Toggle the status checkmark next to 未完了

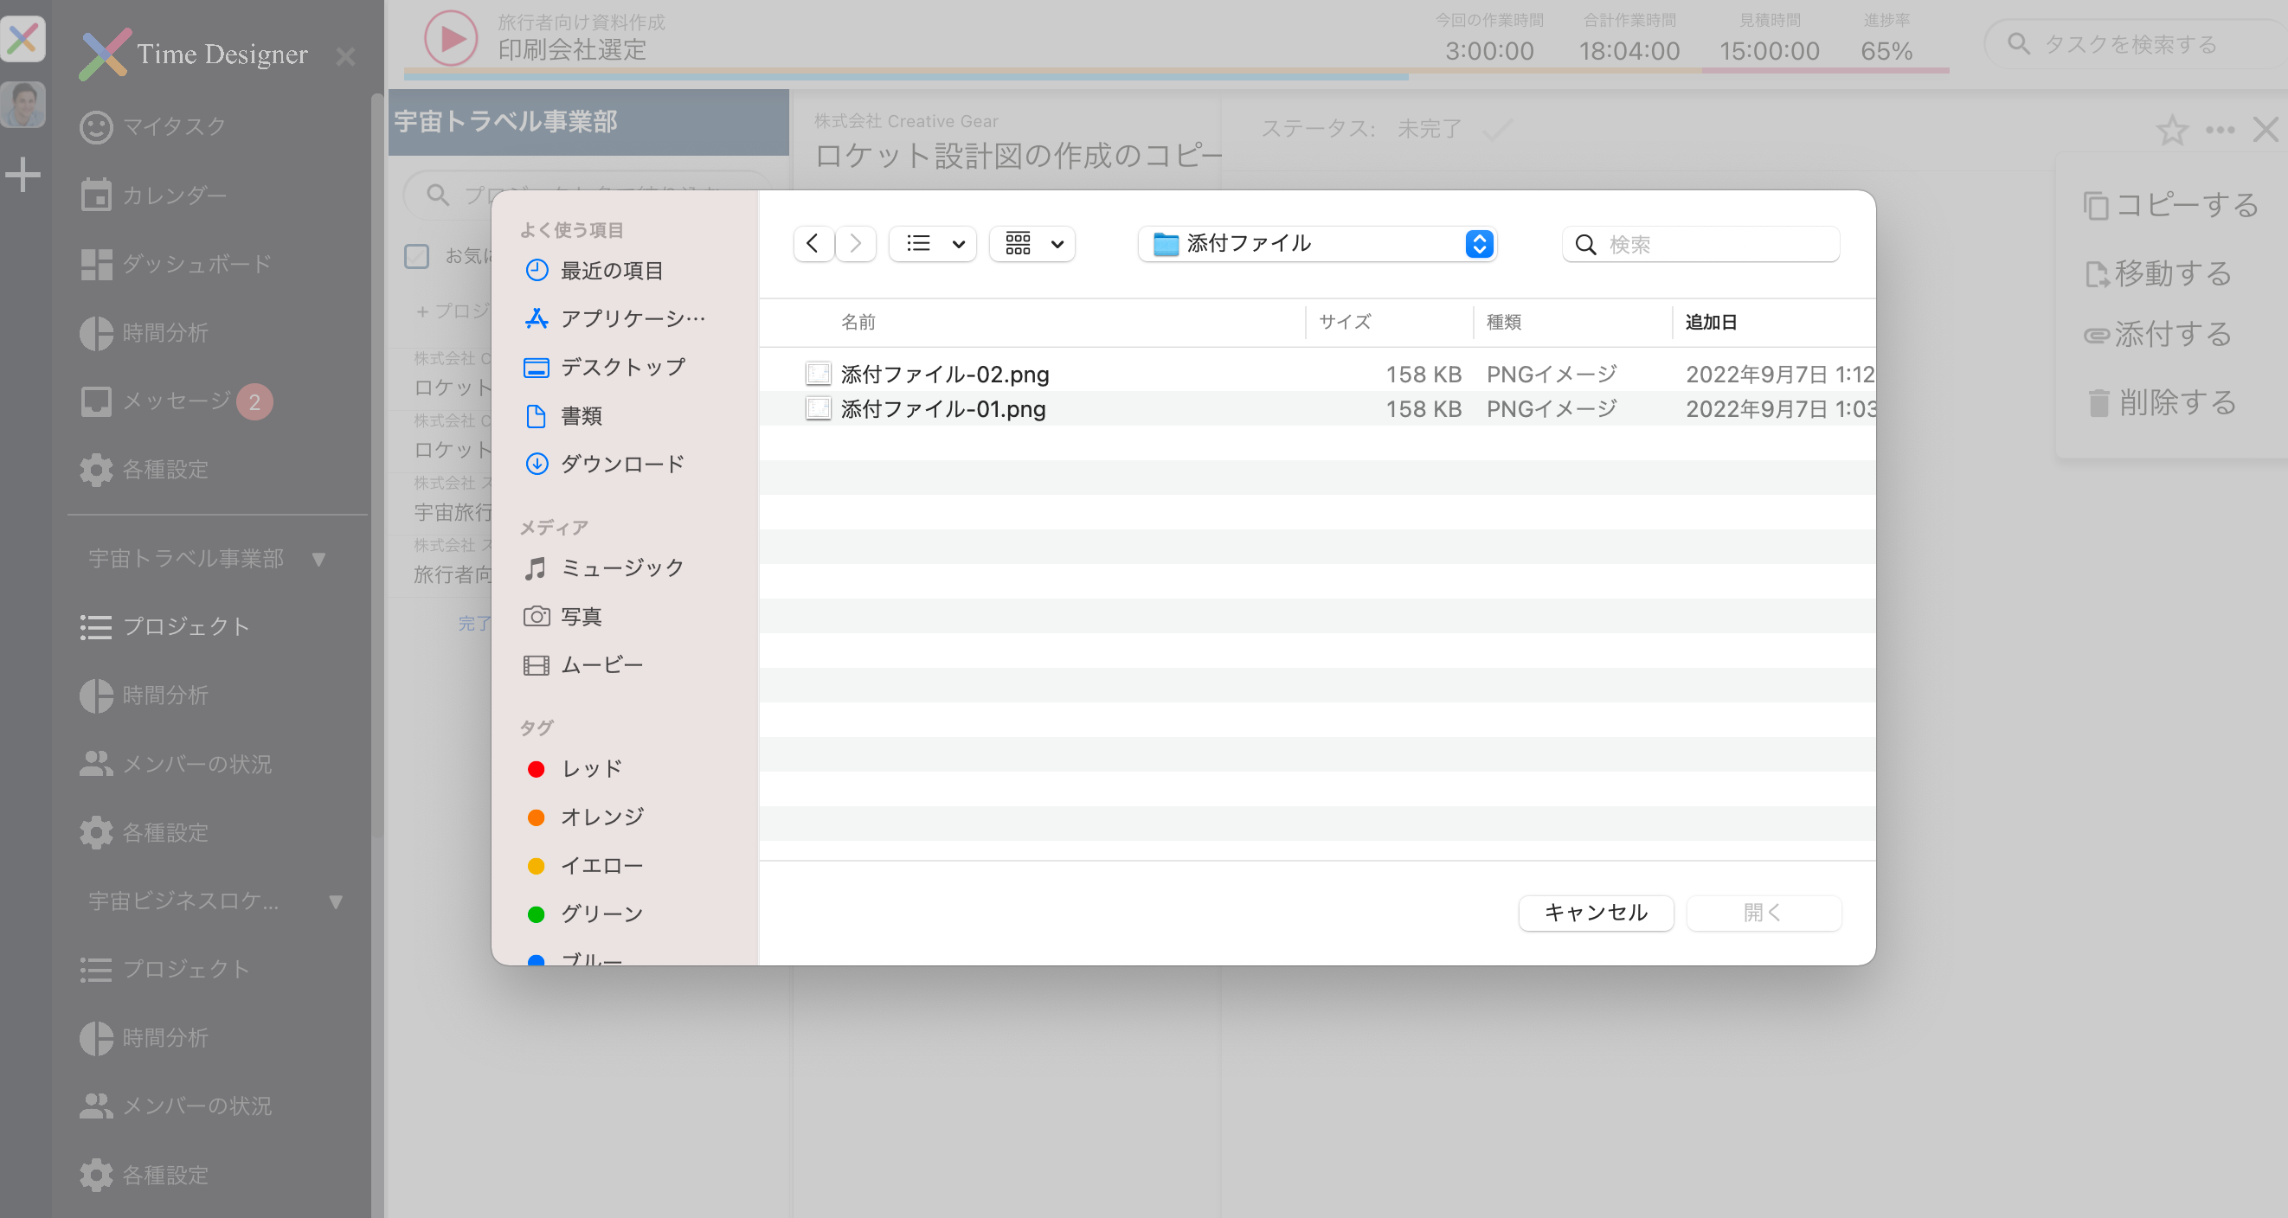(x=1498, y=129)
